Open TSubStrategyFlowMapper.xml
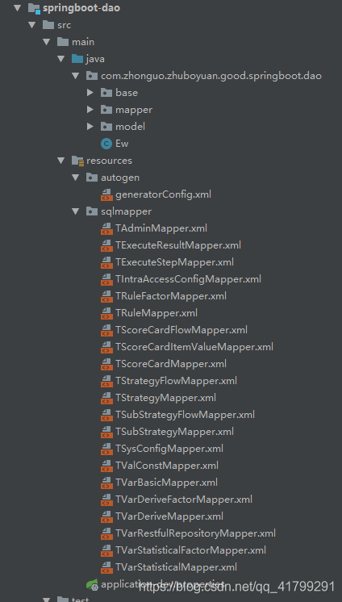This screenshot has width=342, height=602. coord(185,415)
